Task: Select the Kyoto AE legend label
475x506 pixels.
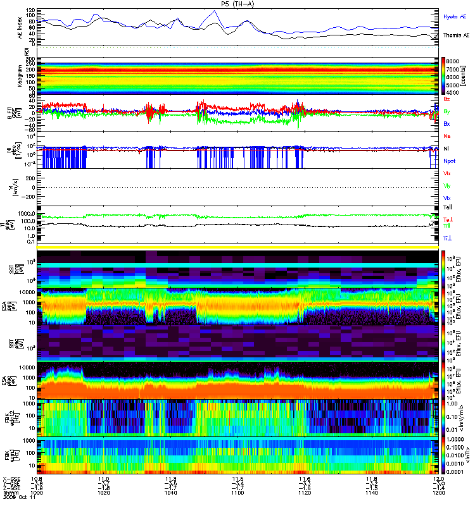Action: 455,16
